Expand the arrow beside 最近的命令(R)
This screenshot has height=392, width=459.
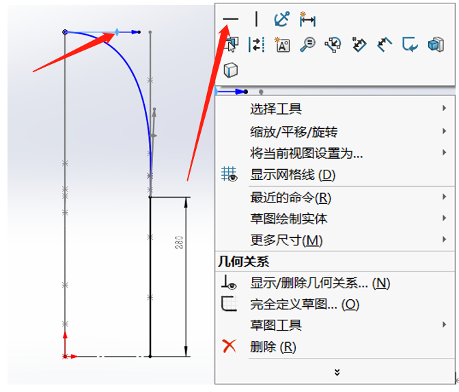[x=445, y=197]
